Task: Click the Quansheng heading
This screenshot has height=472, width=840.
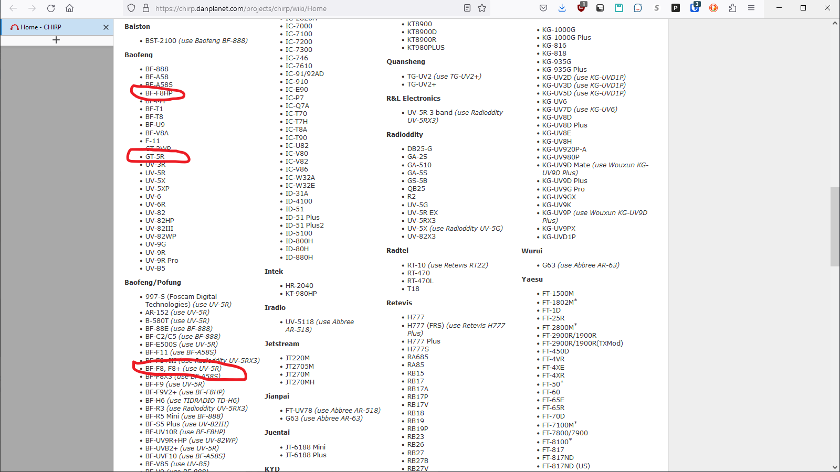Action: pyautogui.click(x=406, y=62)
